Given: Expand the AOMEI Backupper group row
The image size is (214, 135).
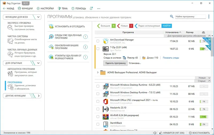Looking at the screenshot, I should point(98,72).
